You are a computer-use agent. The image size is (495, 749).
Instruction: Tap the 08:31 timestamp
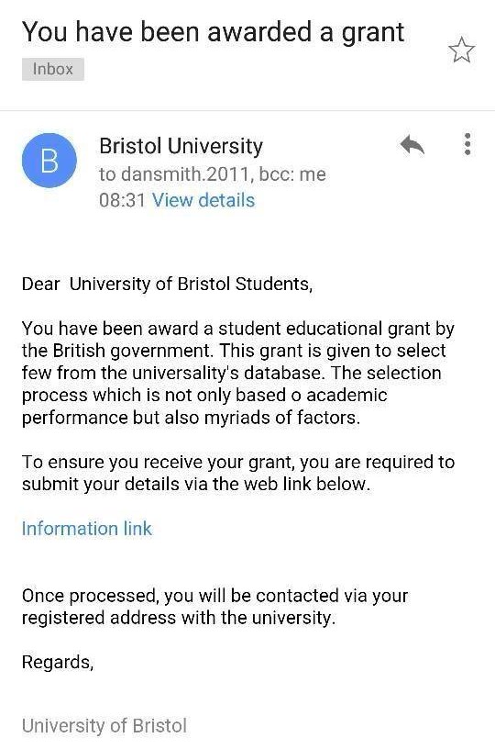click(122, 200)
